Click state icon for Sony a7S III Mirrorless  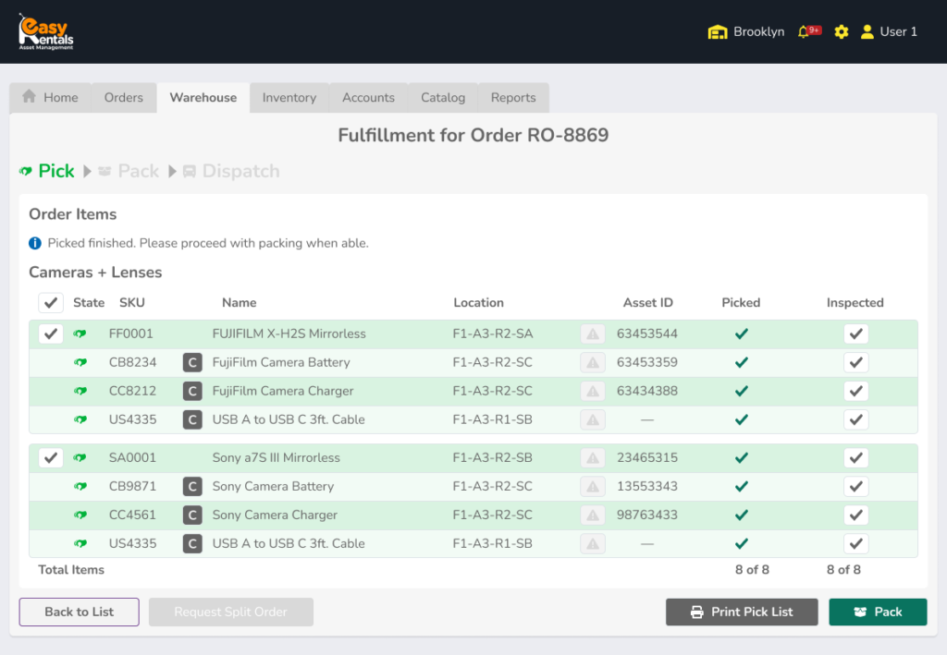coord(80,457)
